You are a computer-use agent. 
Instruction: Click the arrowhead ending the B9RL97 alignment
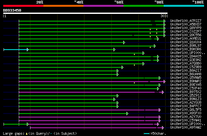(155, 46)
